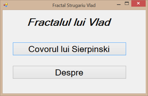Click the colored squares app icon
This screenshot has height=96, width=148.
click(6, 5)
